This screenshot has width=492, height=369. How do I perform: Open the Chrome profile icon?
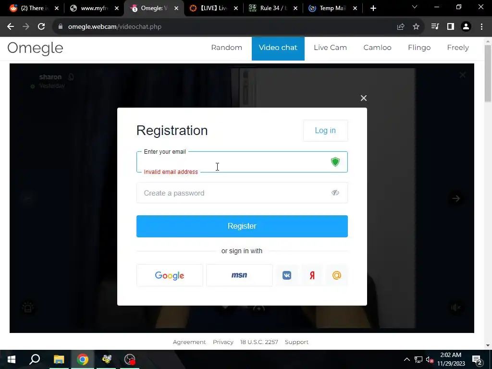(x=466, y=27)
